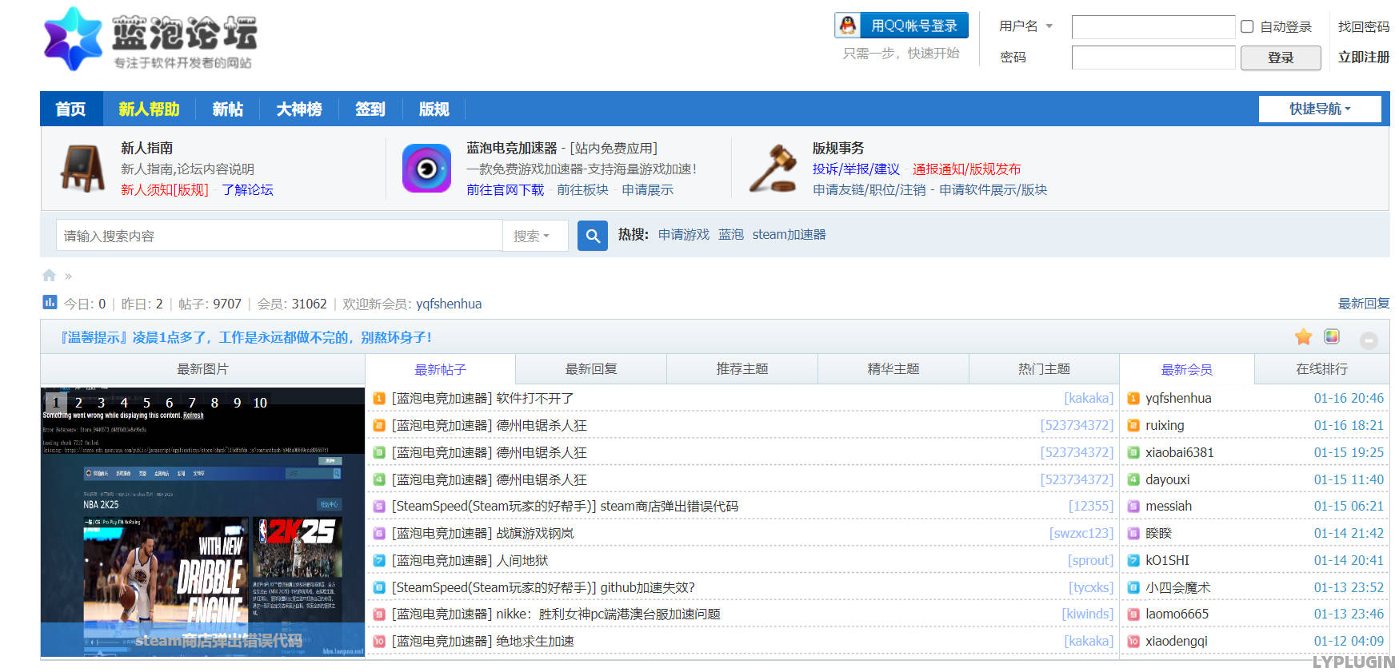The height and width of the screenshot is (672, 1399).
Task: Focus the 密码 input field
Action: (1153, 58)
